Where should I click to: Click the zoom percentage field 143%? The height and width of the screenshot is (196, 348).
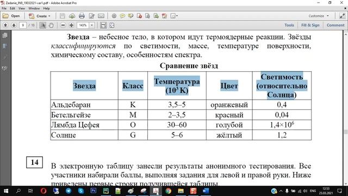83,25
